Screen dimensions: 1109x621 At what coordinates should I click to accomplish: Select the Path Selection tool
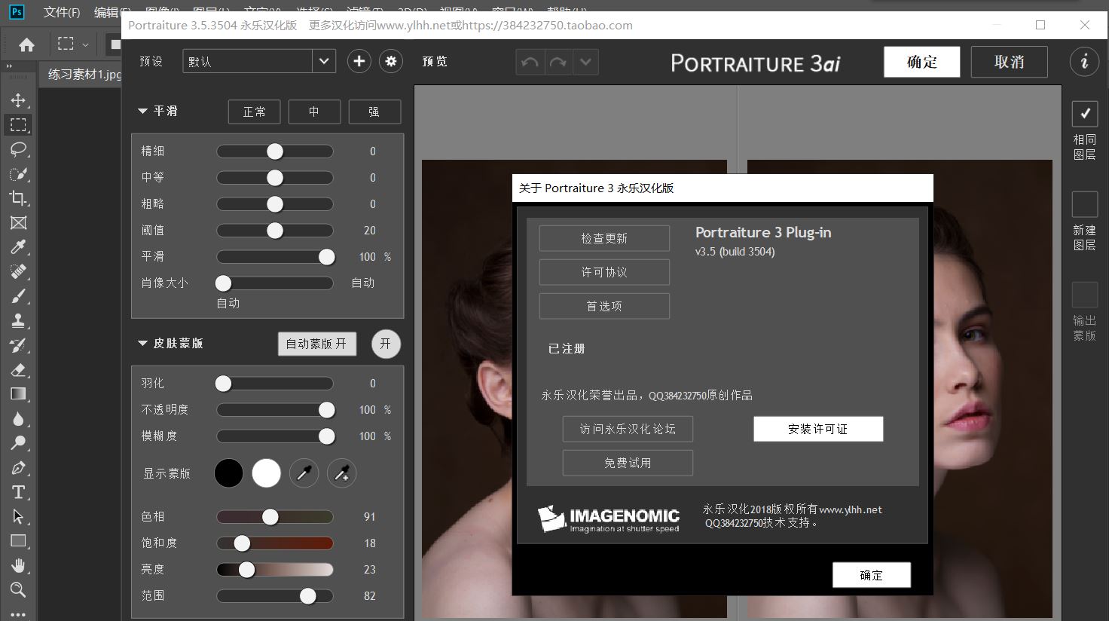pos(18,517)
